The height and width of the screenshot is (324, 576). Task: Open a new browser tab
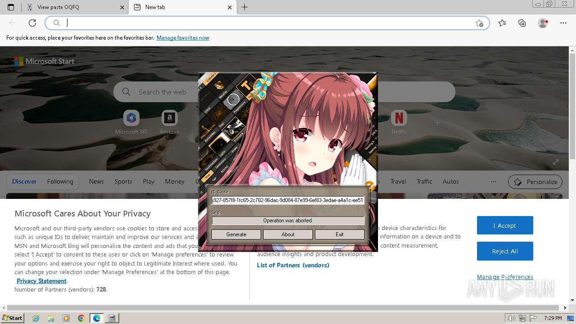point(245,7)
